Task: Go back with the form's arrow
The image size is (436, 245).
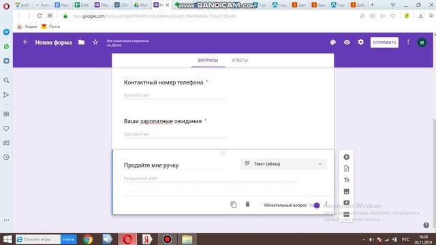Action: [25, 42]
